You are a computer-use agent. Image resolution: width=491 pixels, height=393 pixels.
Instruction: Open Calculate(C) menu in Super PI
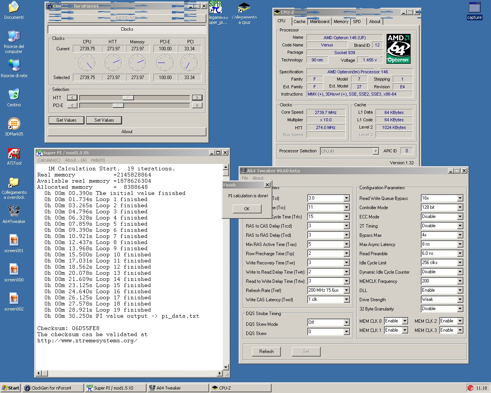[x=49, y=160]
